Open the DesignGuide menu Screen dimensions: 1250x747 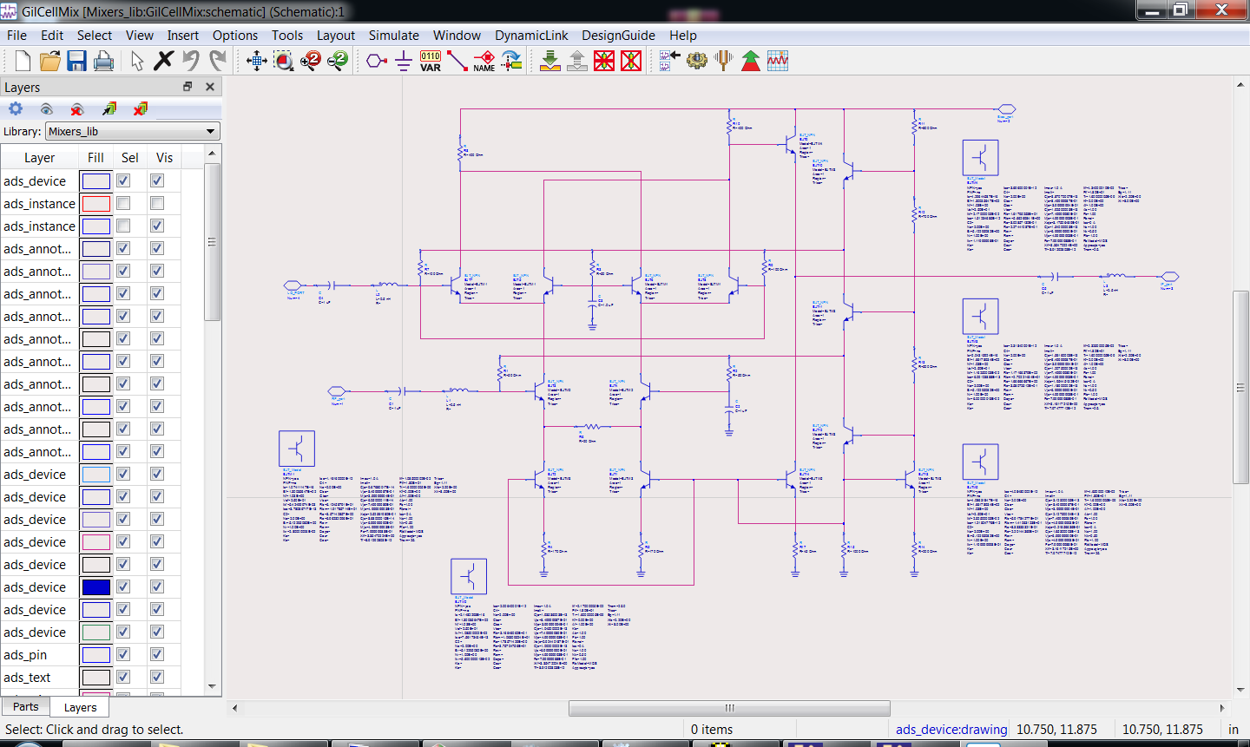click(x=619, y=36)
